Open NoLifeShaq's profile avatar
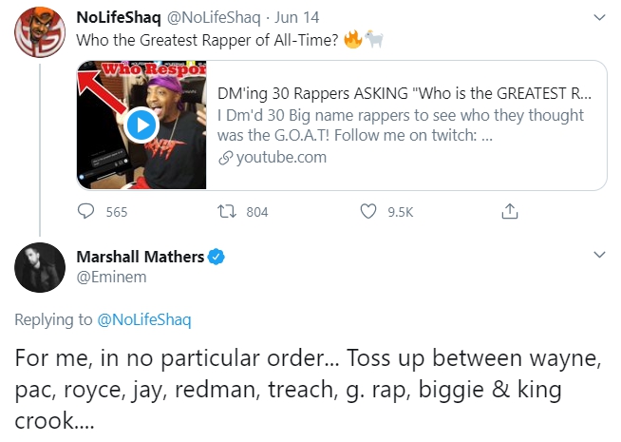Viewport: 621px width, 442px height. click(38, 35)
